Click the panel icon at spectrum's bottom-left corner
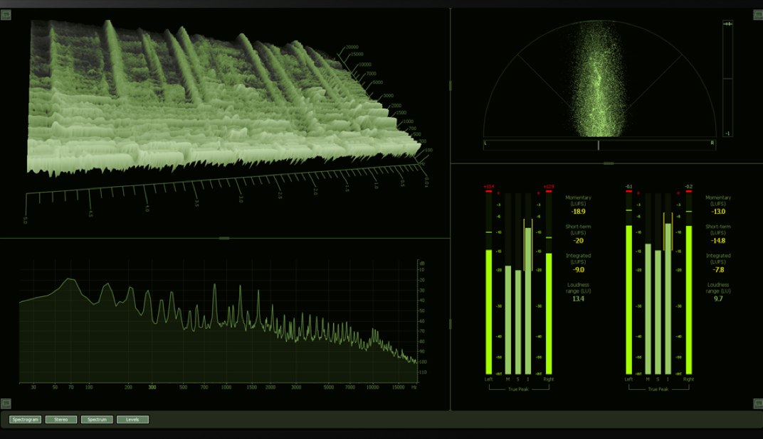This screenshot has width=763, height=439. click(6, 403)
